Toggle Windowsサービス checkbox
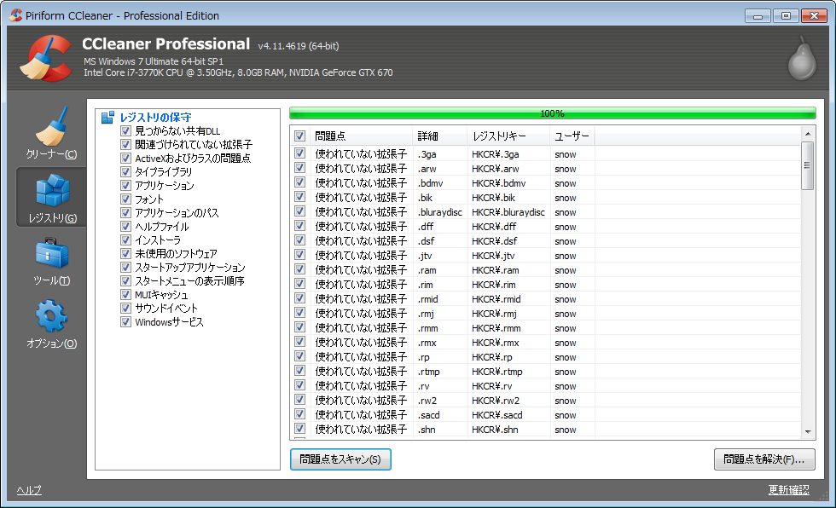 126,321
